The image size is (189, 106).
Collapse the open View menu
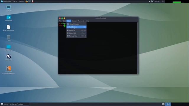point(69,21)
